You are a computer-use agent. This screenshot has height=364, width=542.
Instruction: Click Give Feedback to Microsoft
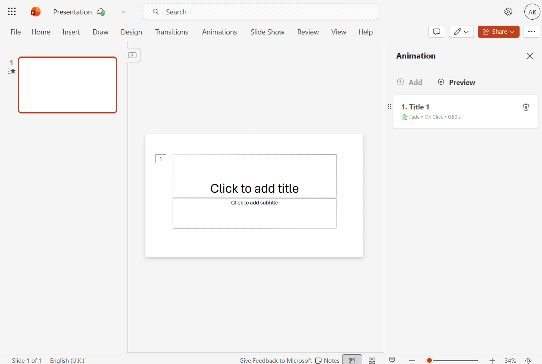point(276,360)
